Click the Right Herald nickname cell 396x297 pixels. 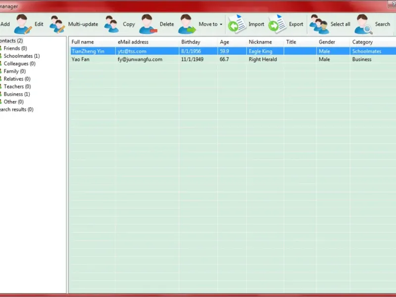(263, 59)
